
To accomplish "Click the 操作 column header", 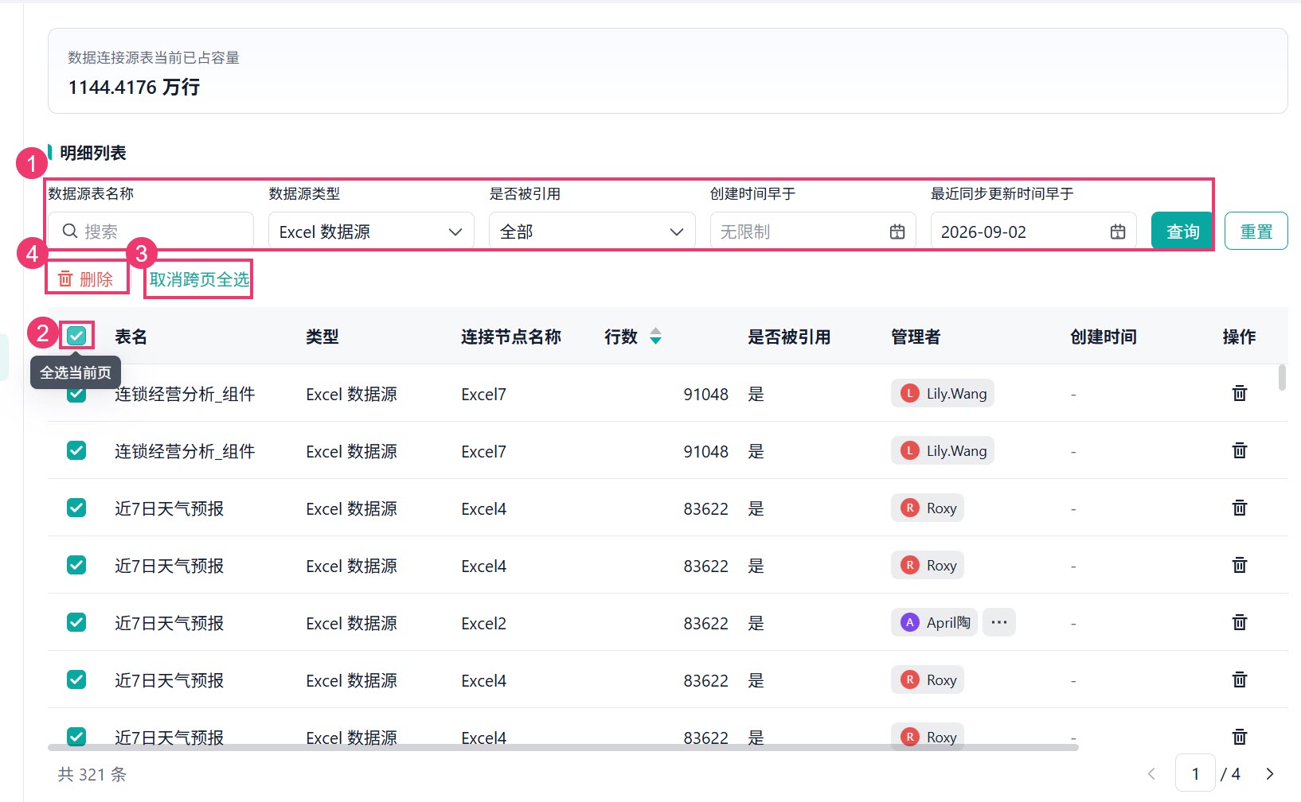I will pos(1240,337).
